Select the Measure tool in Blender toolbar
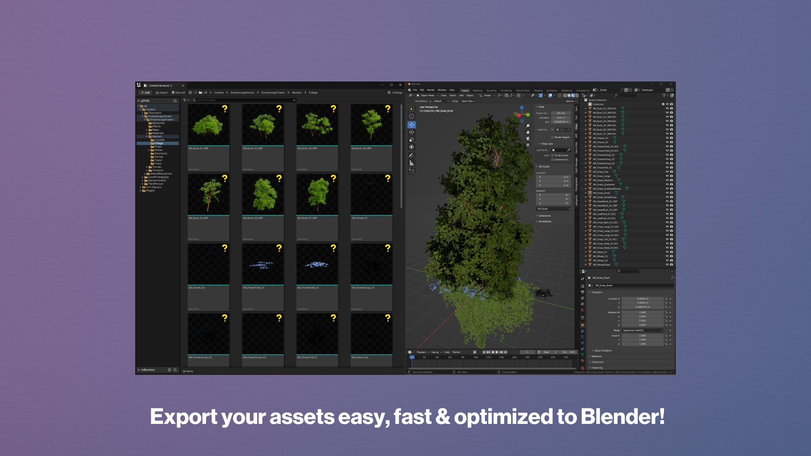The width and height of the screenshot is (811, 456). [x=411, y=163]
